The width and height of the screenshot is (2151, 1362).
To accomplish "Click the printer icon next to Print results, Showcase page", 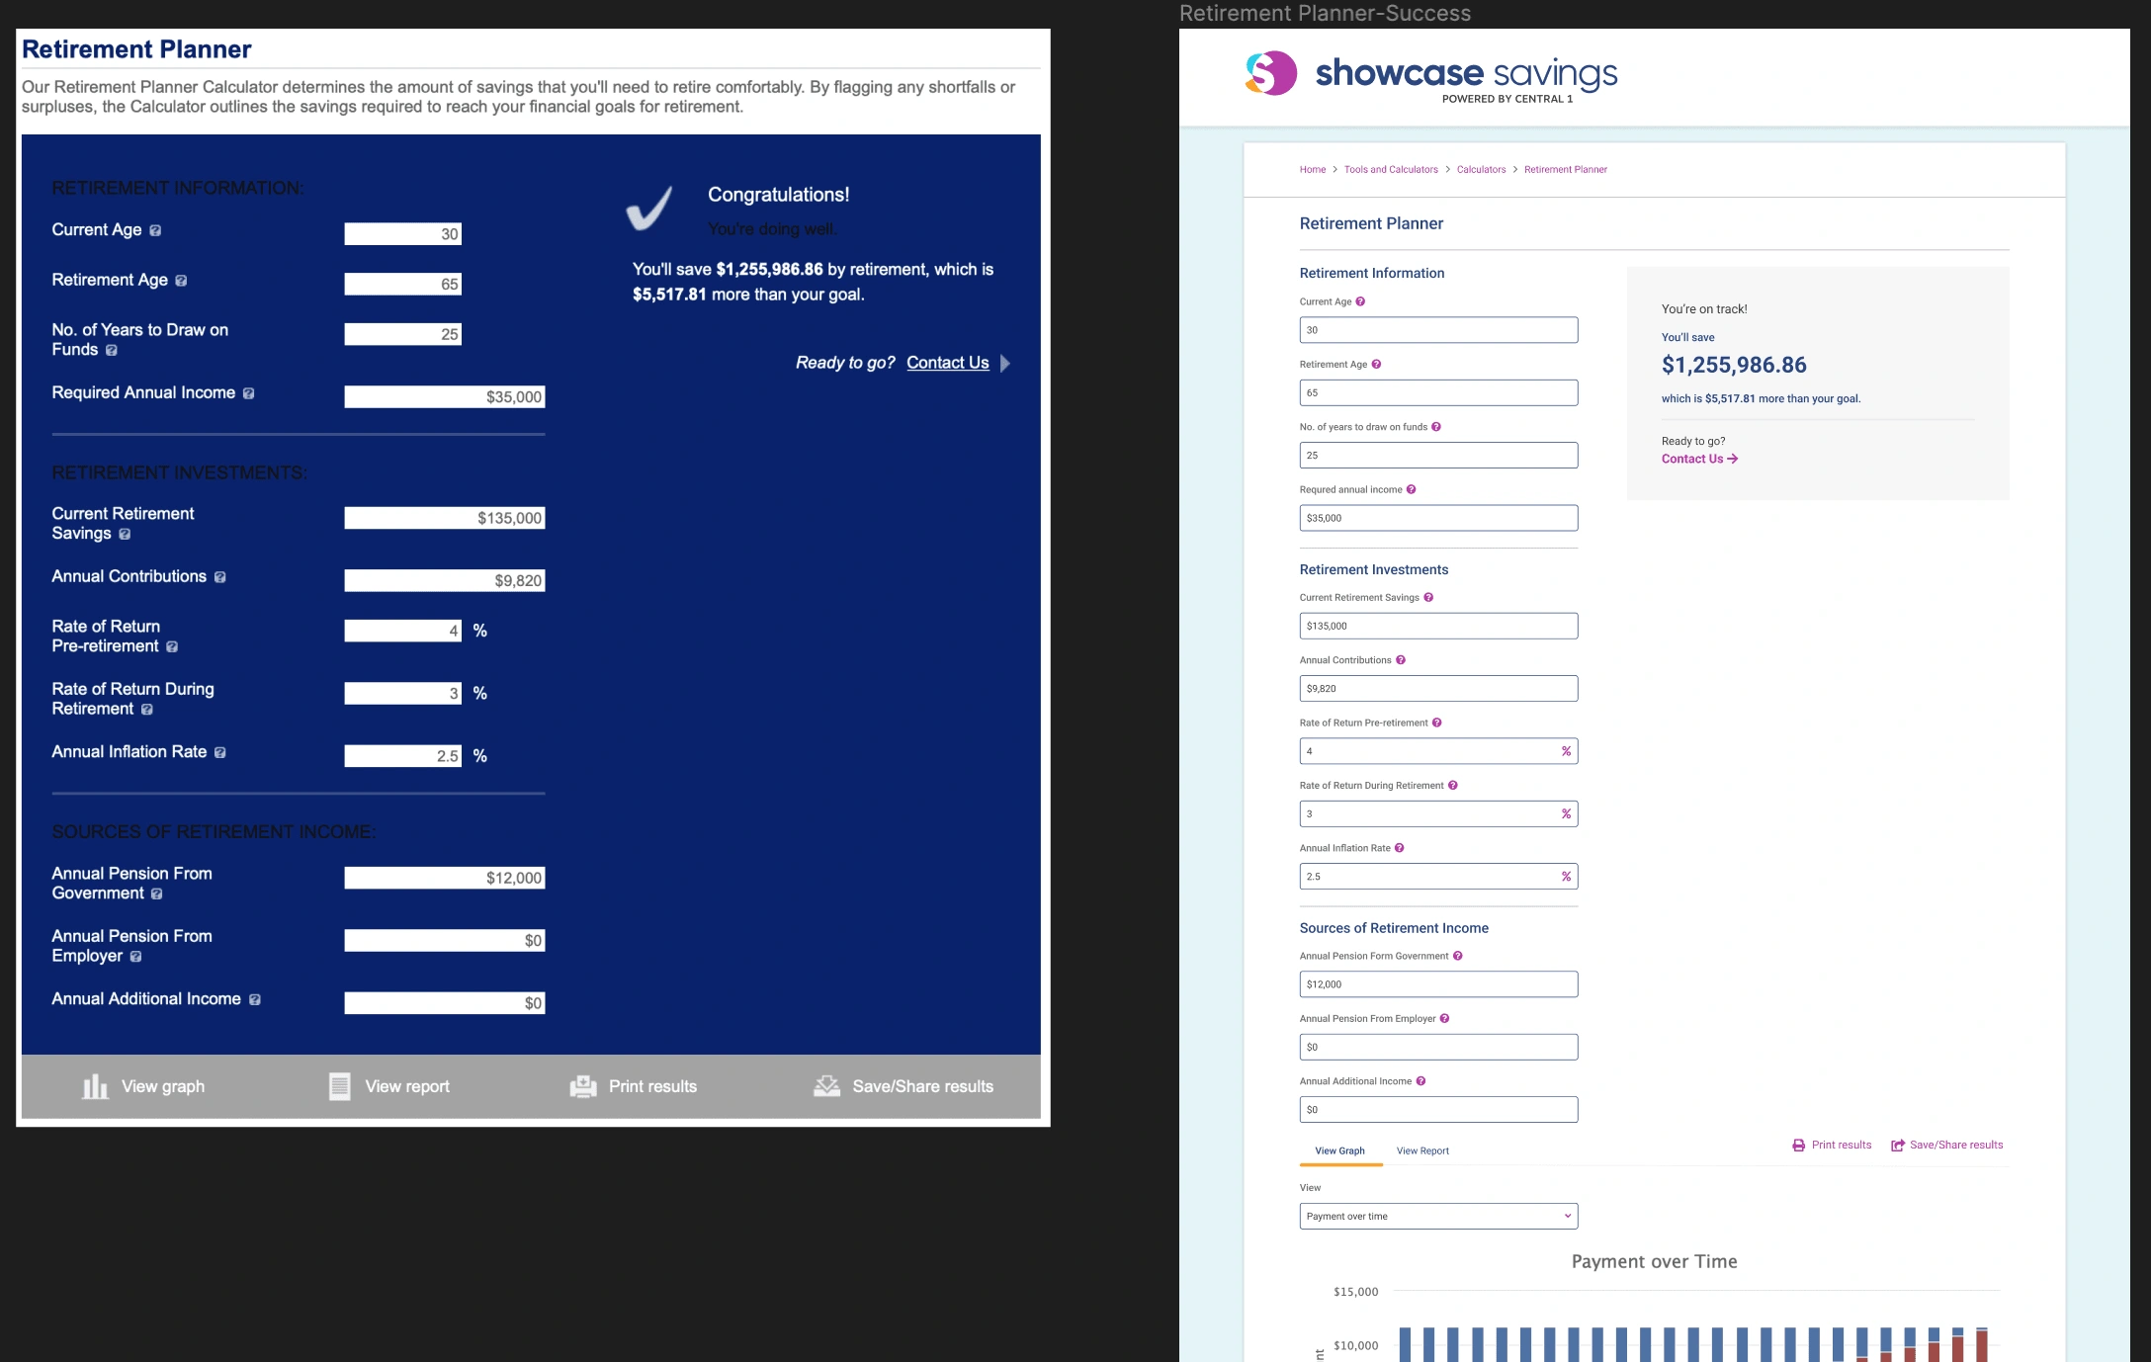I will tap(1798, 1146).
